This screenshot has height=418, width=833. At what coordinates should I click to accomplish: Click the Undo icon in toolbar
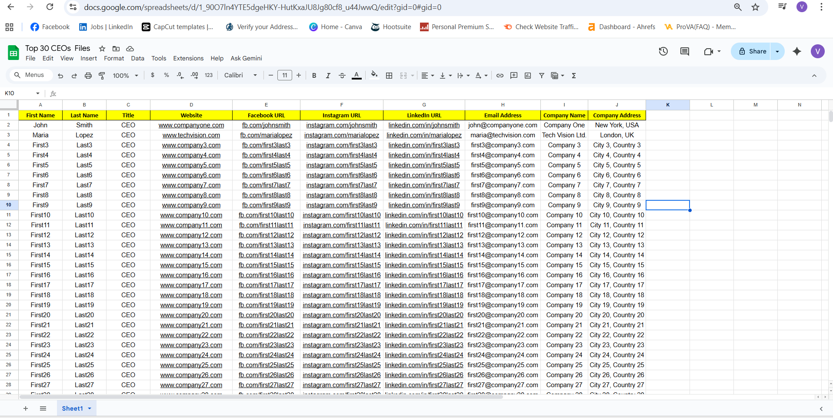pos(60,76)
